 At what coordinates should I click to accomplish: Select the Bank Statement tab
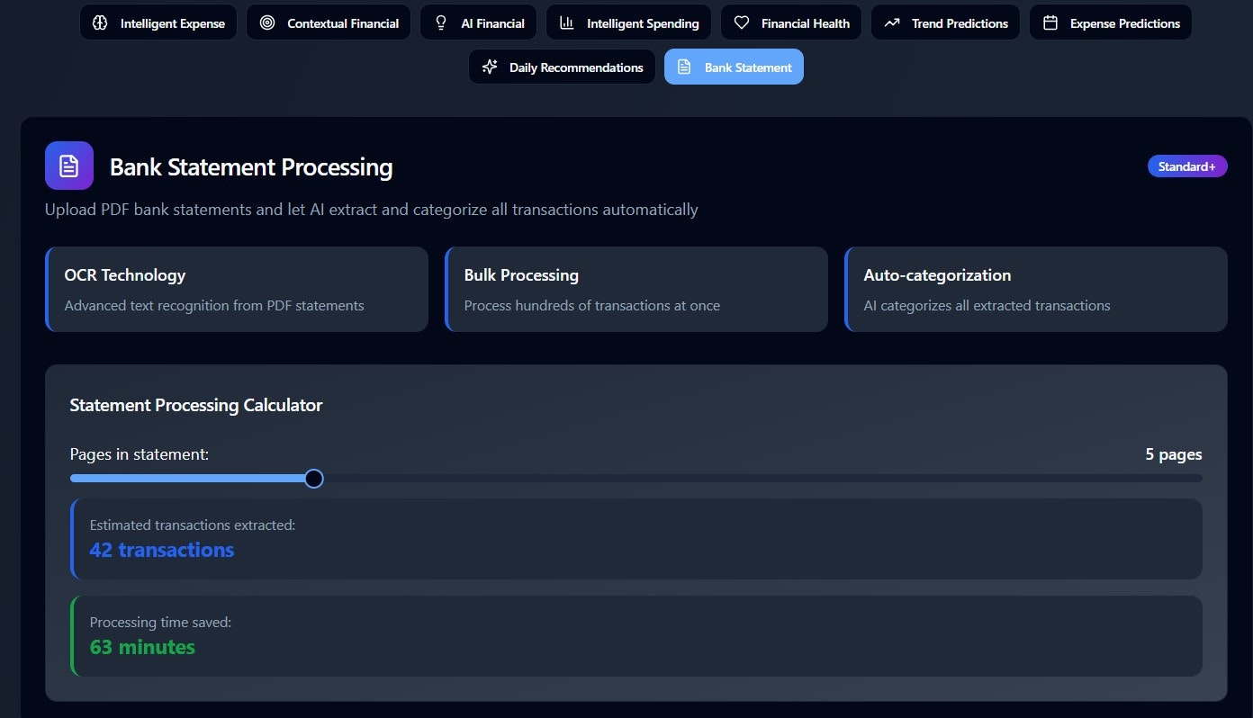[734, 67]
